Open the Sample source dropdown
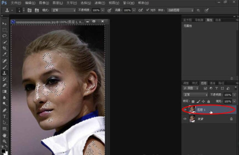 [x=180, y=10]
